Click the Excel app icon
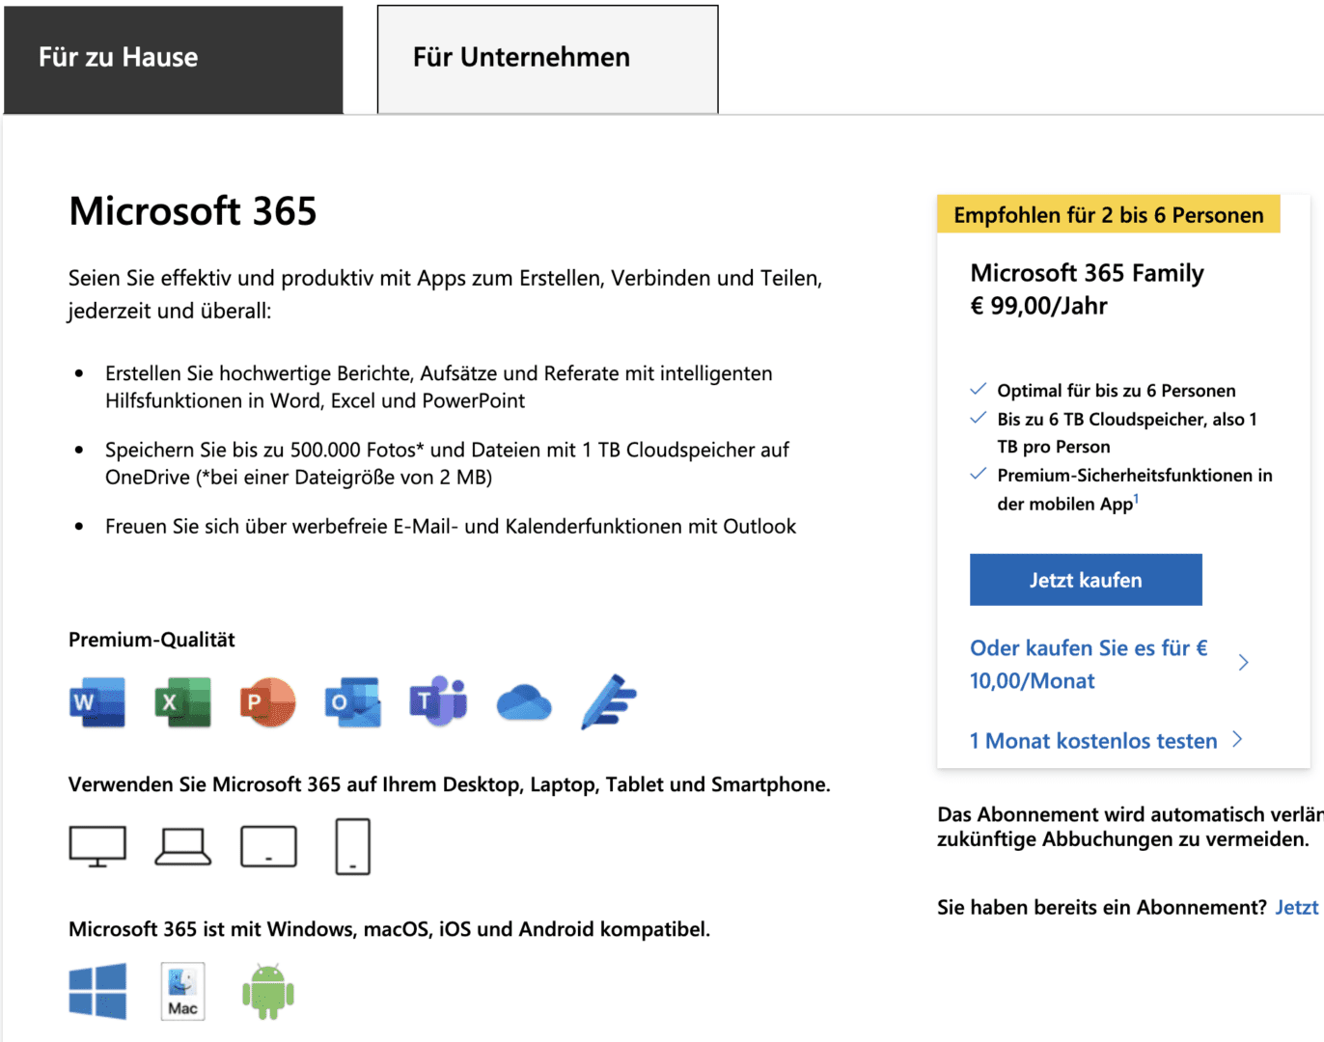The image size is (1324, 1042). click(x=182, y=702)
